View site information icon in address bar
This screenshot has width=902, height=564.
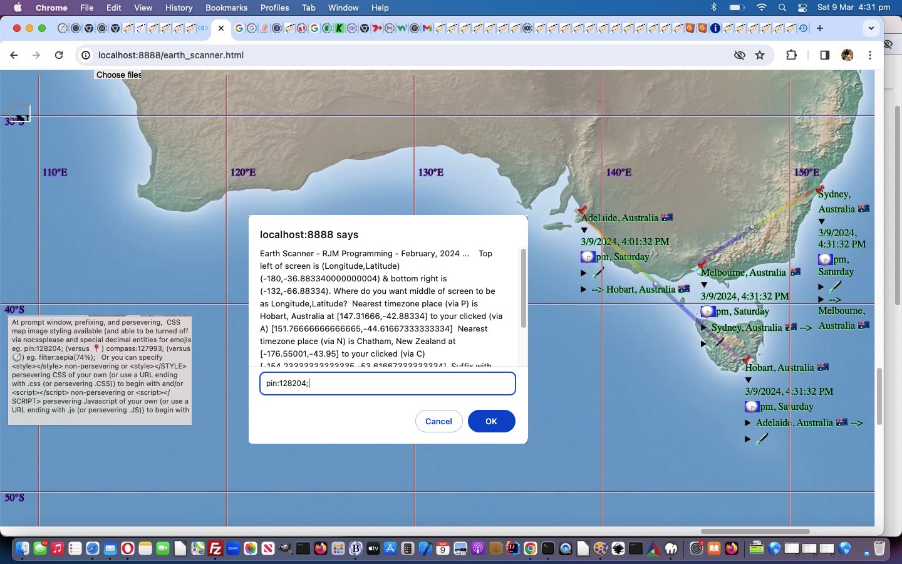[86, 55]
